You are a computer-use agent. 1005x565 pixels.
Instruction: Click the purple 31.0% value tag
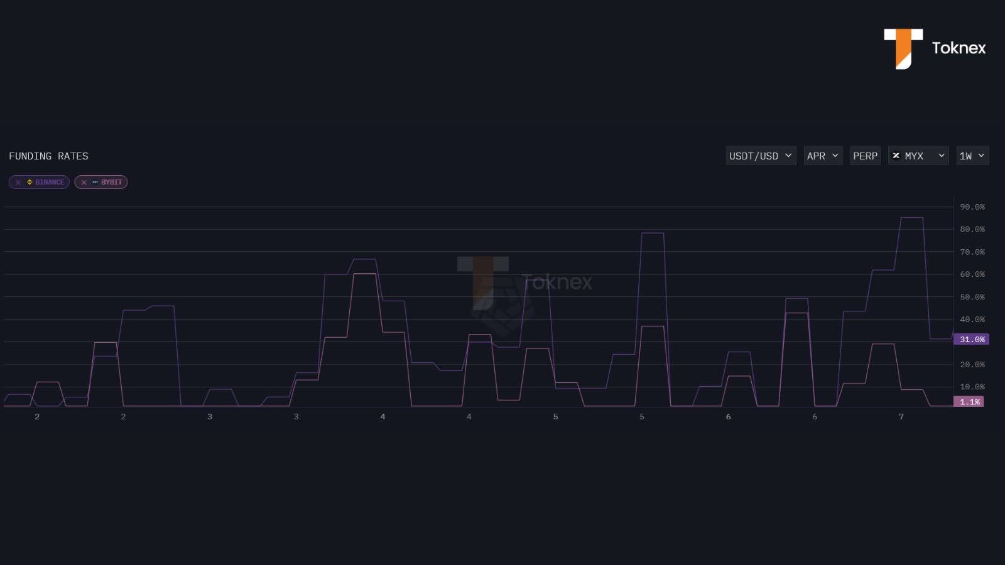[971, 339]
